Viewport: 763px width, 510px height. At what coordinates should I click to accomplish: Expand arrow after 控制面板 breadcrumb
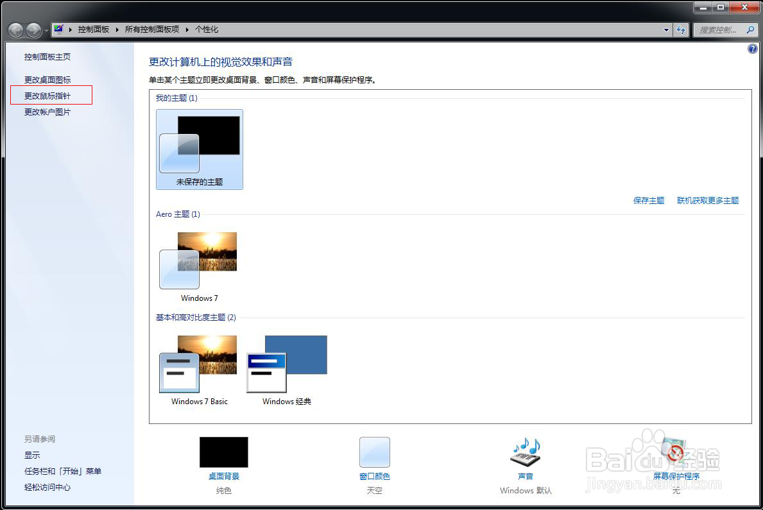point(117,30)
